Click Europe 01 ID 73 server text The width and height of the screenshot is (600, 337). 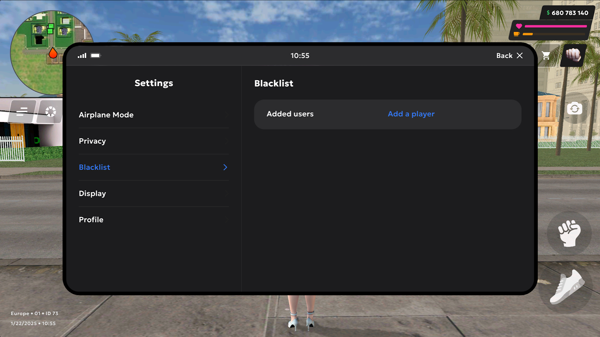point(34,313)
